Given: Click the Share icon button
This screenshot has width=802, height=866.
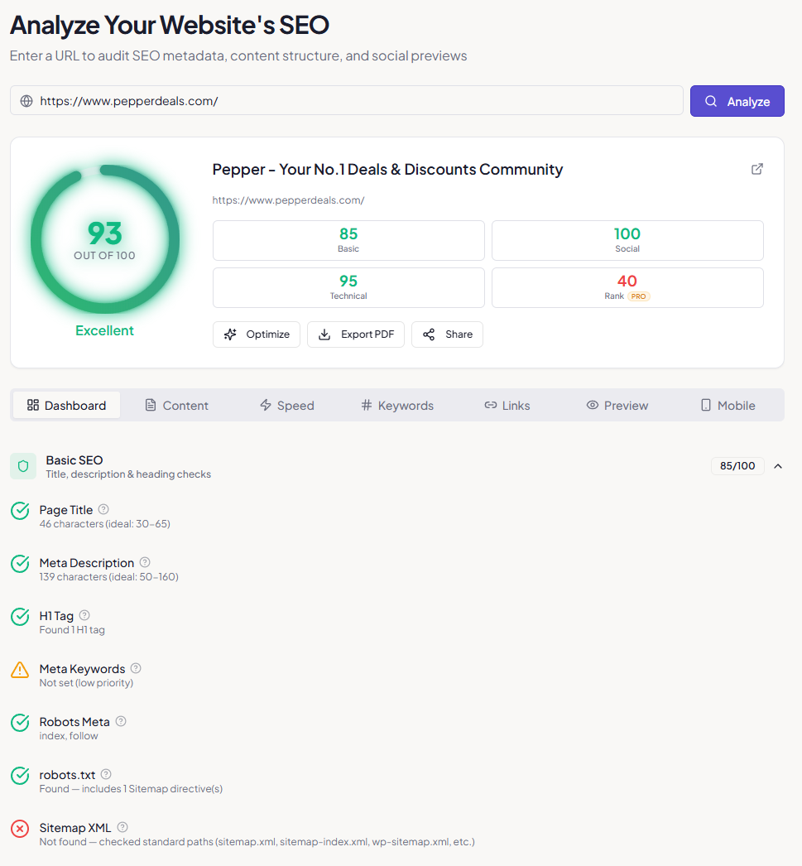Looking at the screenshot, I should [428, 334].
